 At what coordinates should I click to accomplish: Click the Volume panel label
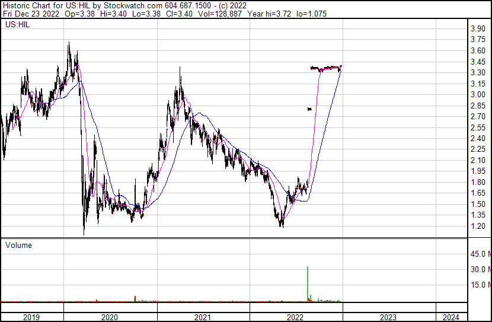(18, 245)
